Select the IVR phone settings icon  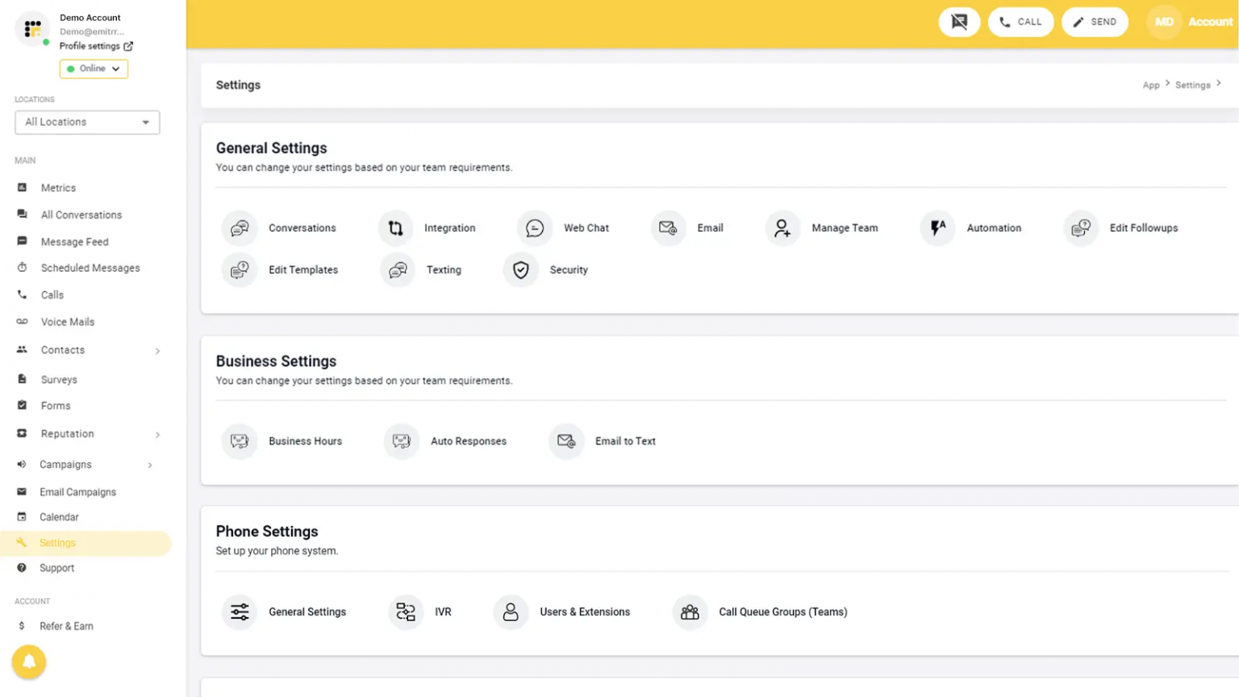(x=407, y=611)
